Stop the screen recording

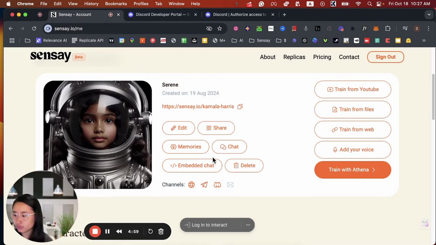point(95,232)
